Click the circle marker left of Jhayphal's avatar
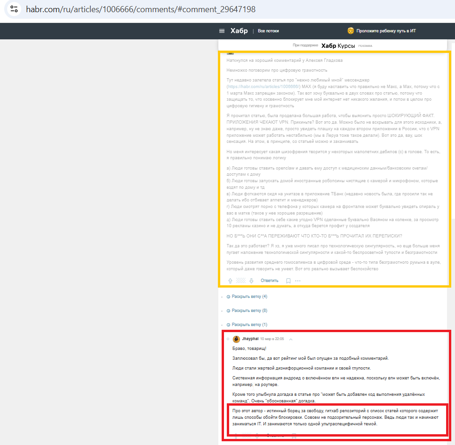This screenshot has height=445, width=455. coord(228,339)
